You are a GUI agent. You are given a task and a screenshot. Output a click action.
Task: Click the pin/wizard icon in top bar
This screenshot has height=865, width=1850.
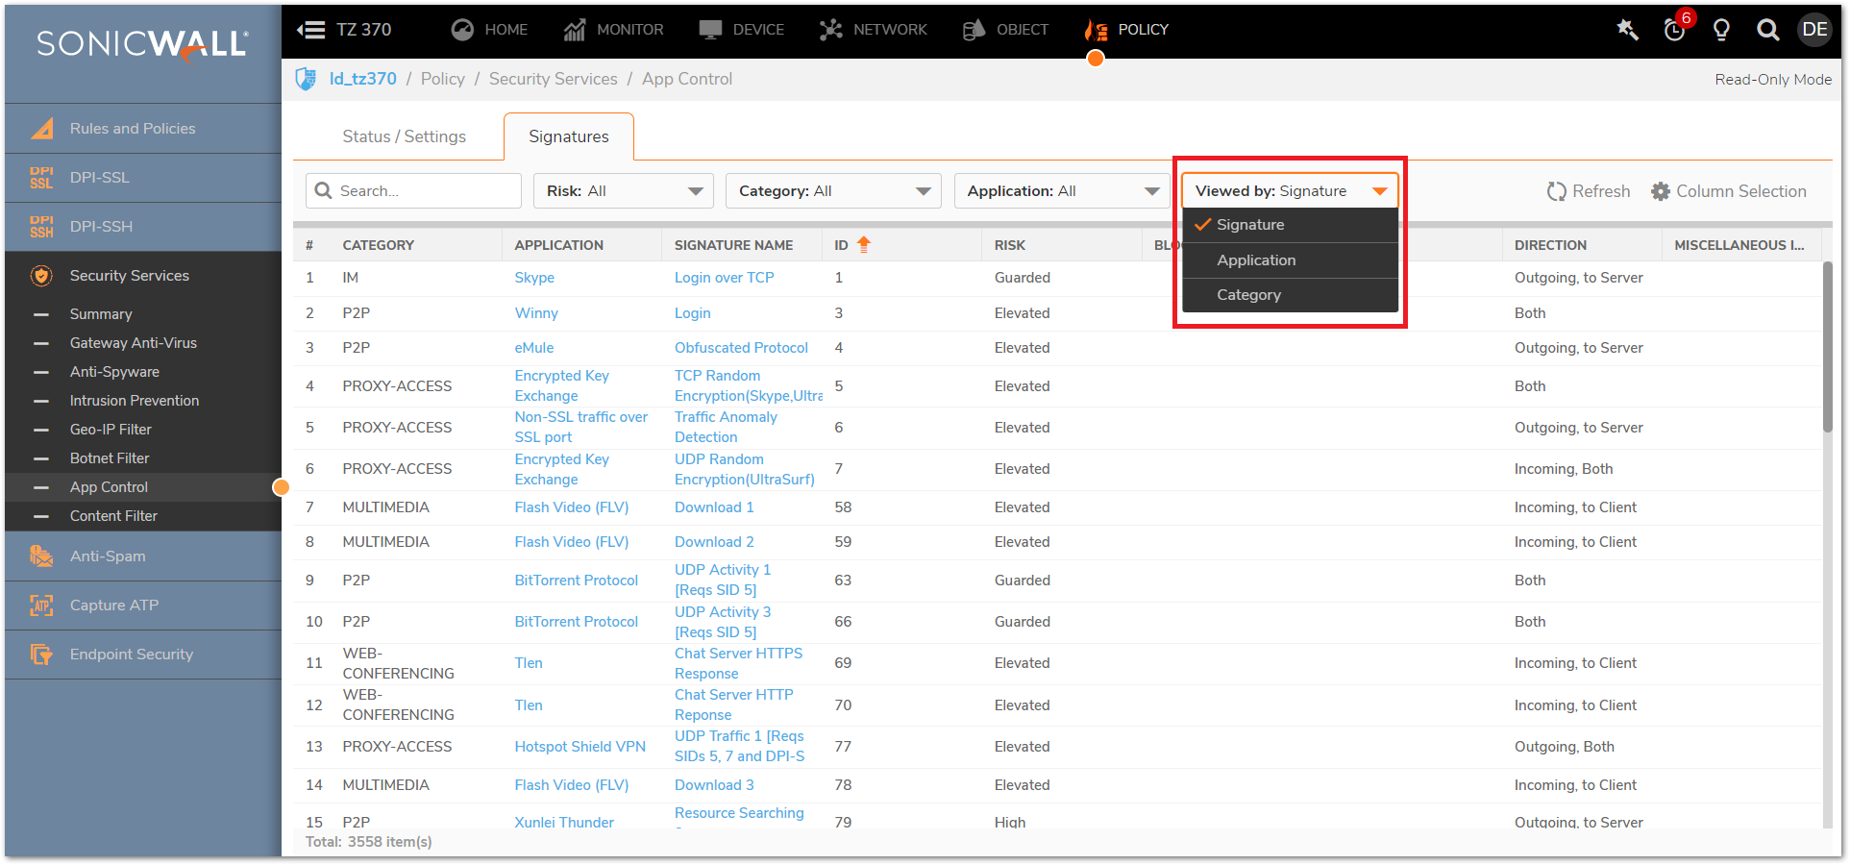coord(1627,30)
